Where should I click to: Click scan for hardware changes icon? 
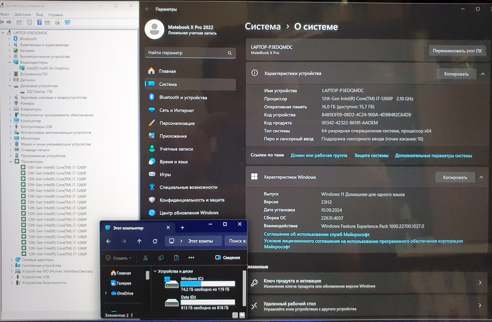point(57,22)
